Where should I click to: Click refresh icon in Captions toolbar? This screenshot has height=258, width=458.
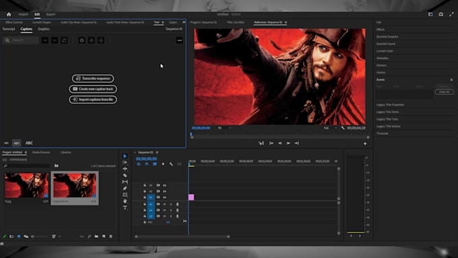coord(64,40)
